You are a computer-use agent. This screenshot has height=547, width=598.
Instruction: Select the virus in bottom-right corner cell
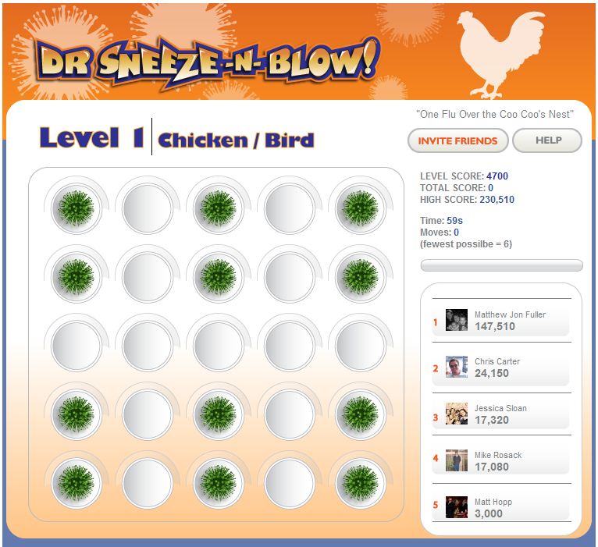click(x=361, y=483)
